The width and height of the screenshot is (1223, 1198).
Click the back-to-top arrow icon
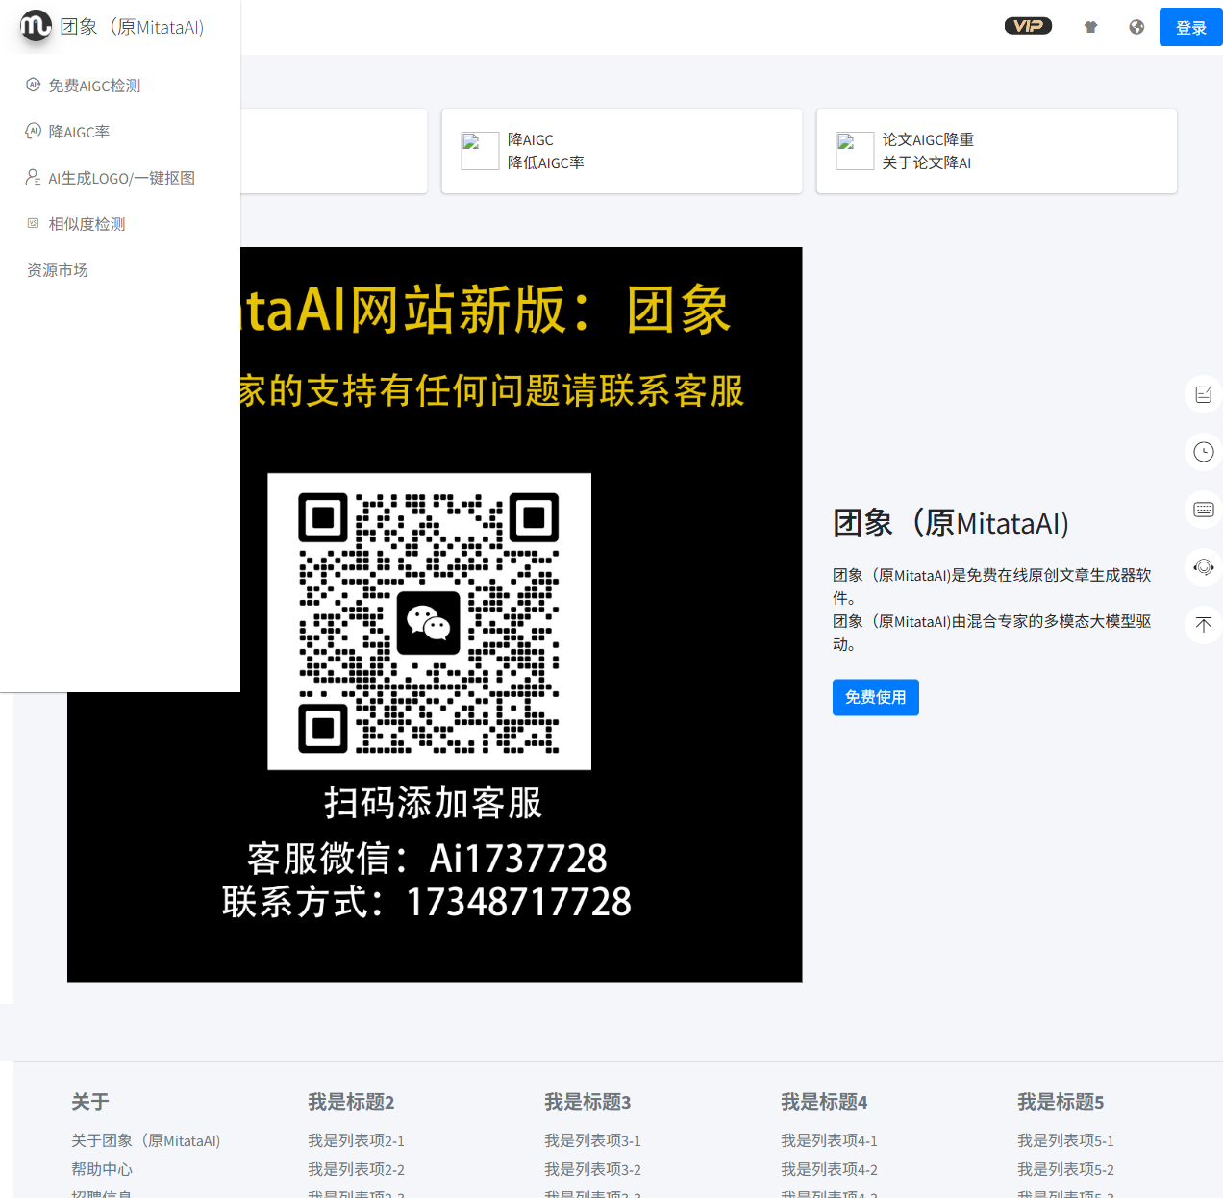coord(1203,625)
